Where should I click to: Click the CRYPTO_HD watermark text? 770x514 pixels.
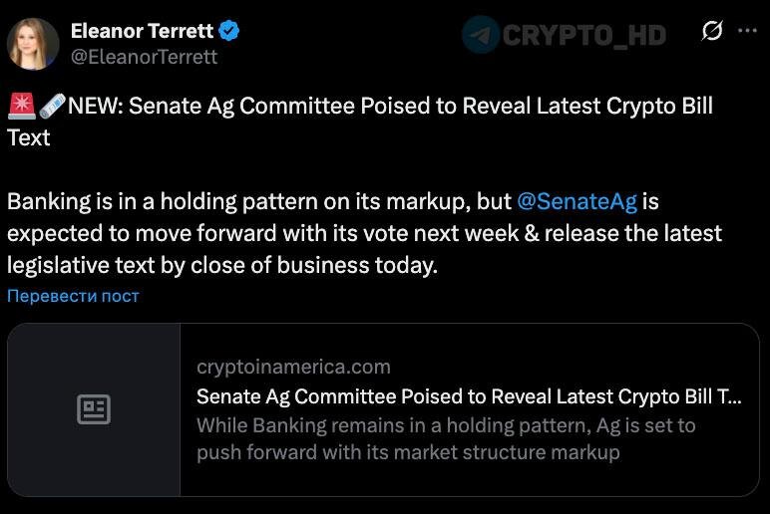(584, 35)
